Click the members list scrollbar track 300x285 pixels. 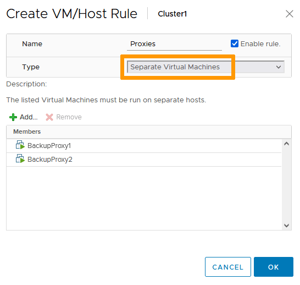[x=286, y=184]
